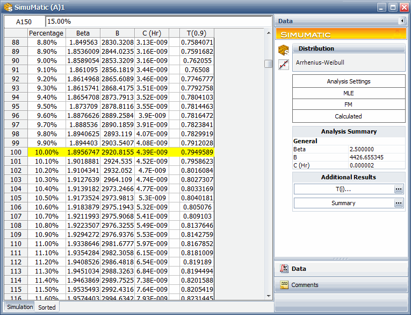
Task: Open the plot icon below the dice
Action: [284, 65]
